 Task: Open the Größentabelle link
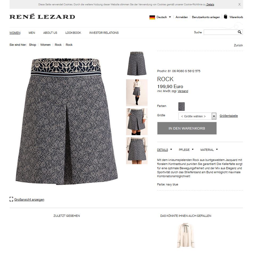[229, 116]
